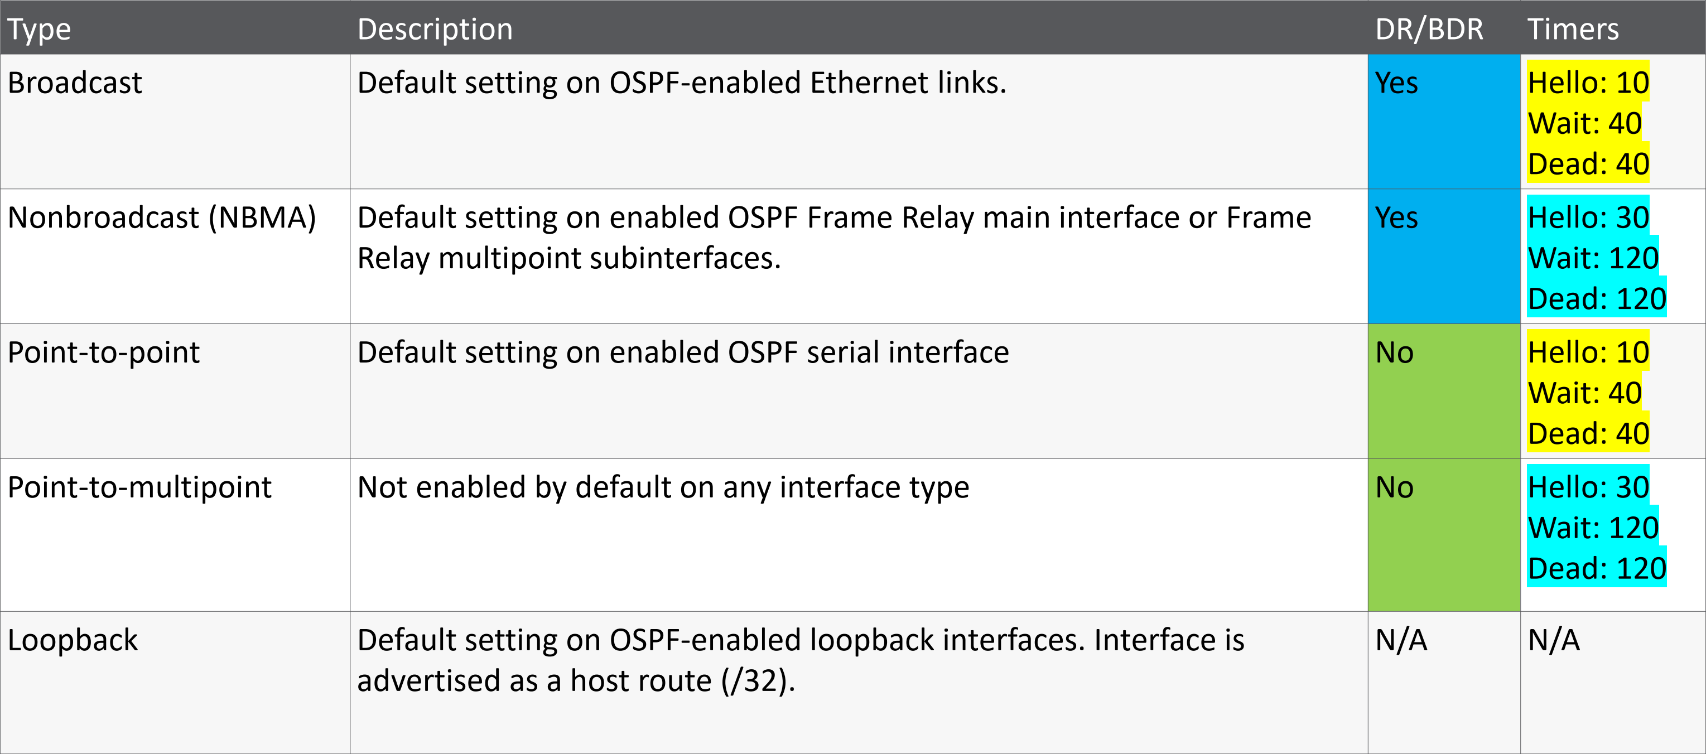Select the Loopback type cell
The height and width of the screenshot is (754, 1706).
pos(73,641)
